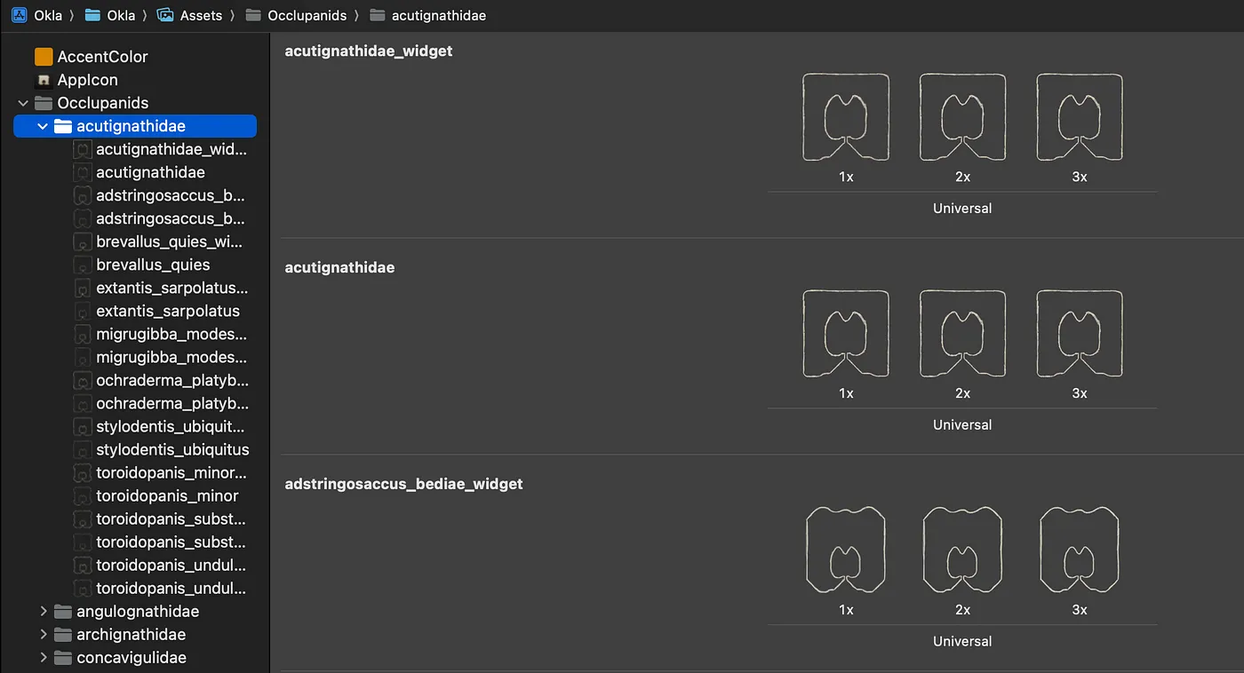
Task: Click the acutignathidae folder icon in breadcrumb
Action: tap(378, 15)
